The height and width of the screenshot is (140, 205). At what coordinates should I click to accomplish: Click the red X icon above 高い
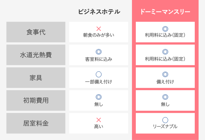point(99,120)
